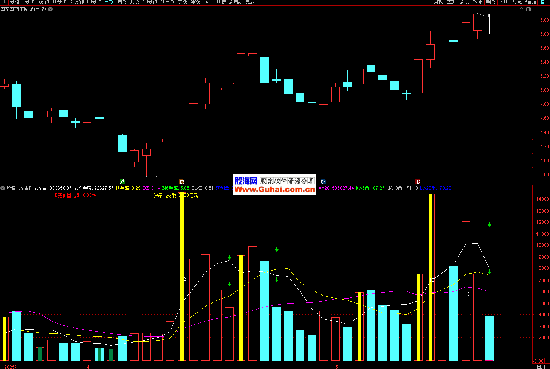Click the 日线 label at bottom-right
550x369 pixels.
[x=541, y=367]
